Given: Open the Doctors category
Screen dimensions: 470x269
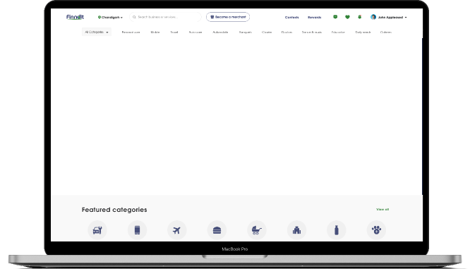Looking at the screenshot, I should [x=287, y=32].
